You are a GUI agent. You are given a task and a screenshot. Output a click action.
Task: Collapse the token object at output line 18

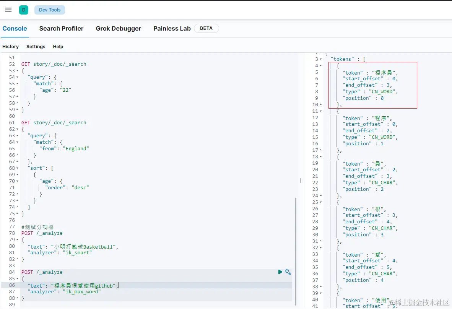click(x=320, y=157)
